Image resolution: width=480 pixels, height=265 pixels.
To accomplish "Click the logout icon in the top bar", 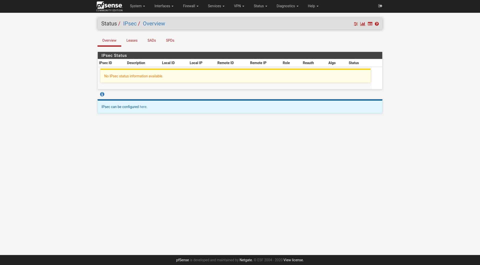I will click(x=380, y=6).
